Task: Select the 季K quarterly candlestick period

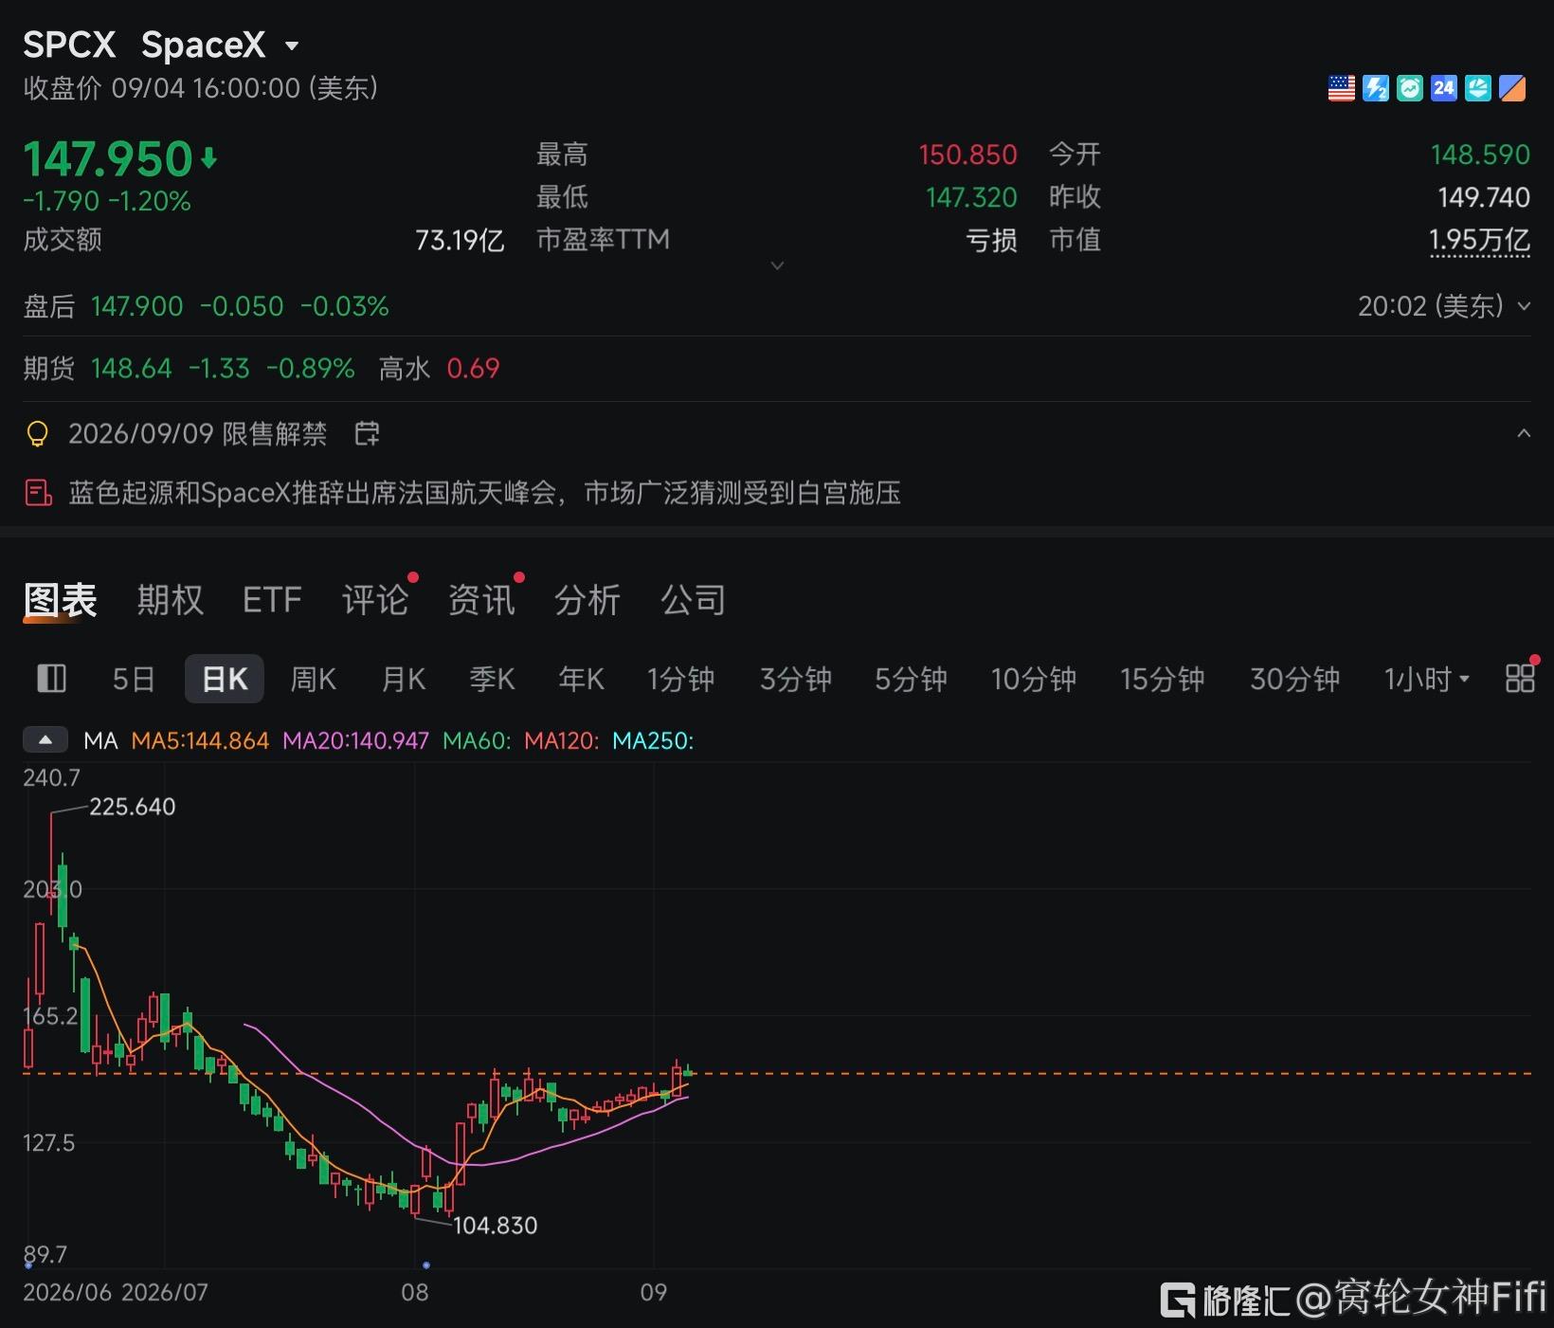Action: point(492,679)
